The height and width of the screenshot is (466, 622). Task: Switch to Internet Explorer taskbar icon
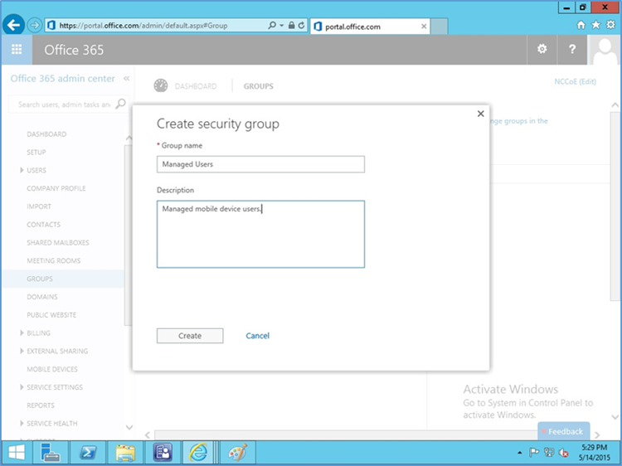pyautogui.click(x=198, y=453)
